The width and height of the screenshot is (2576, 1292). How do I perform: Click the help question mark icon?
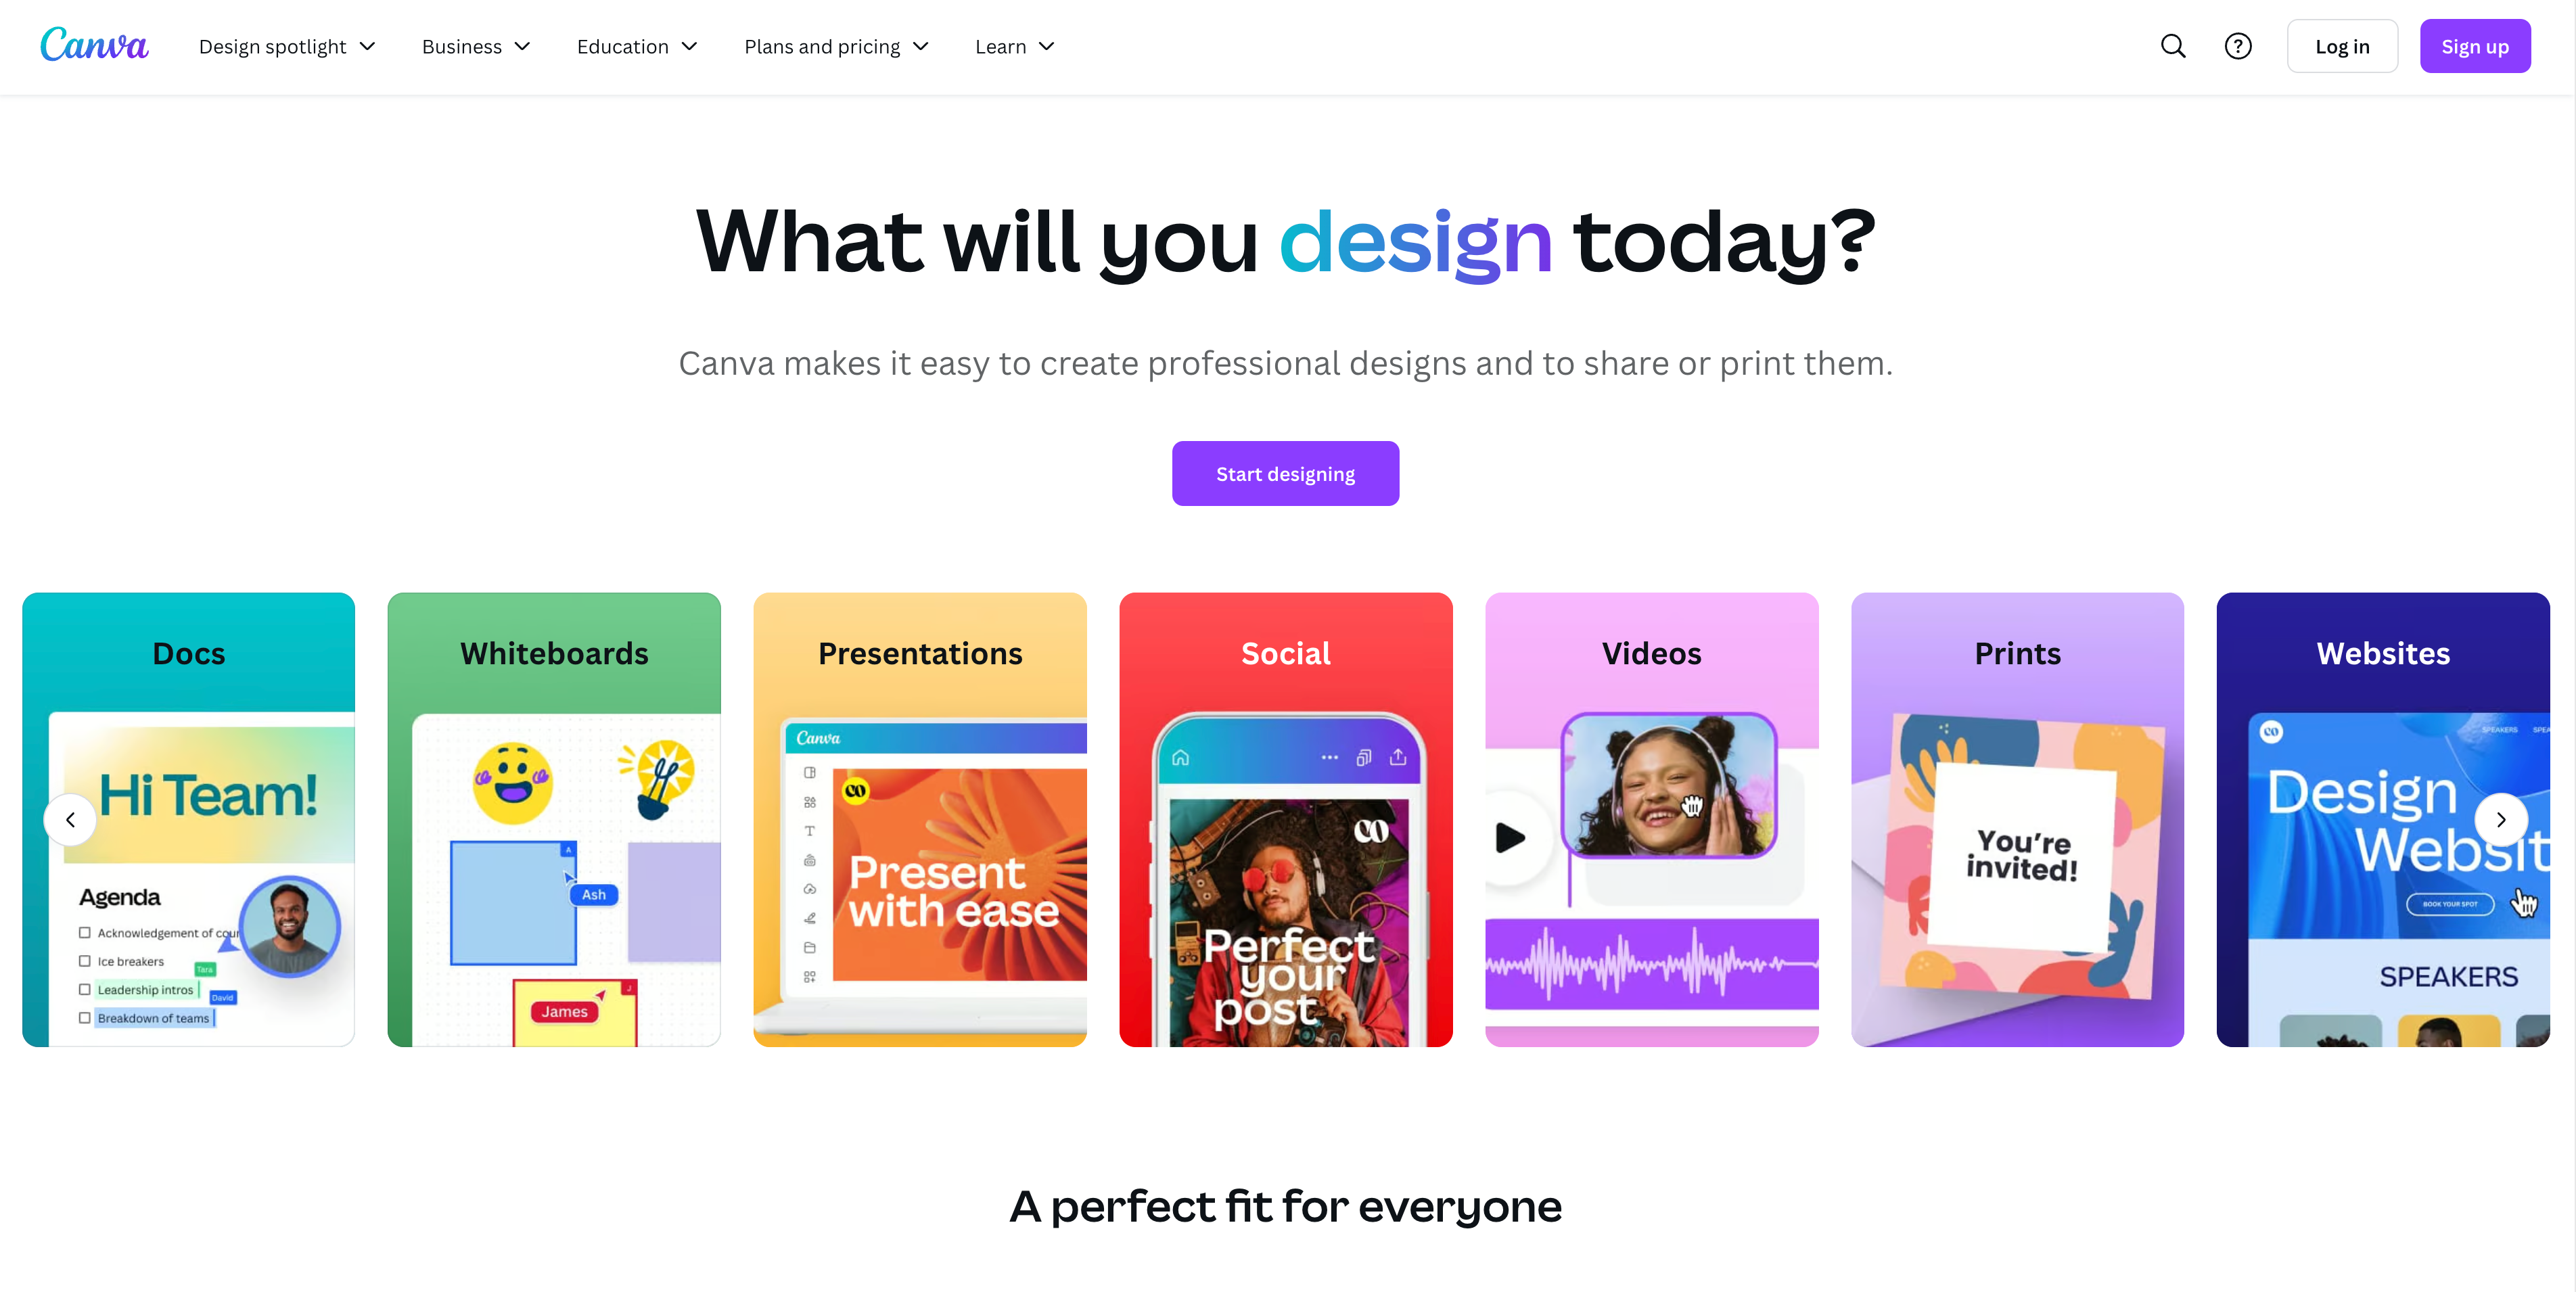coord(2236,45)
